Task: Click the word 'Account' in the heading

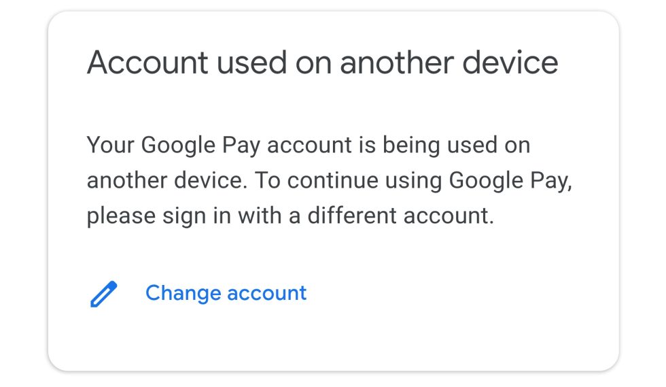Action: (x=147, y=63)
